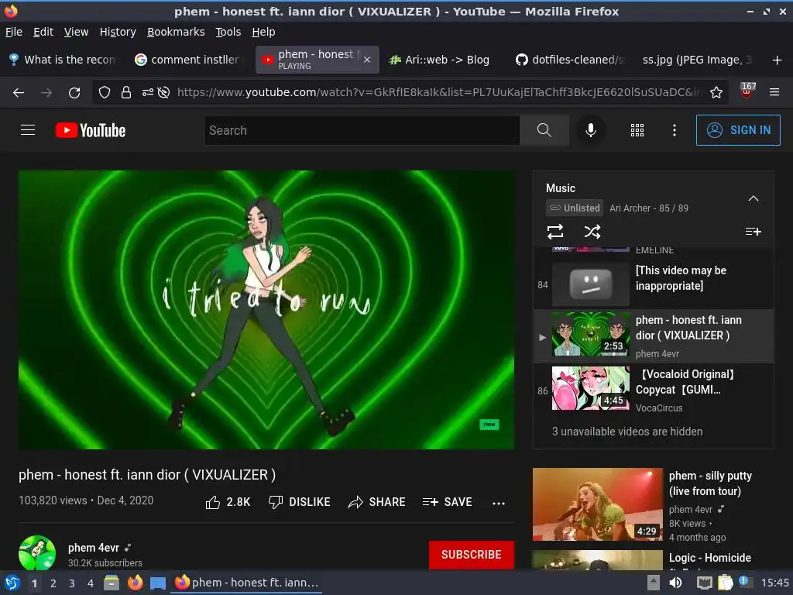Switch to 'What is the recon' tab

click(x=64, y=60)
